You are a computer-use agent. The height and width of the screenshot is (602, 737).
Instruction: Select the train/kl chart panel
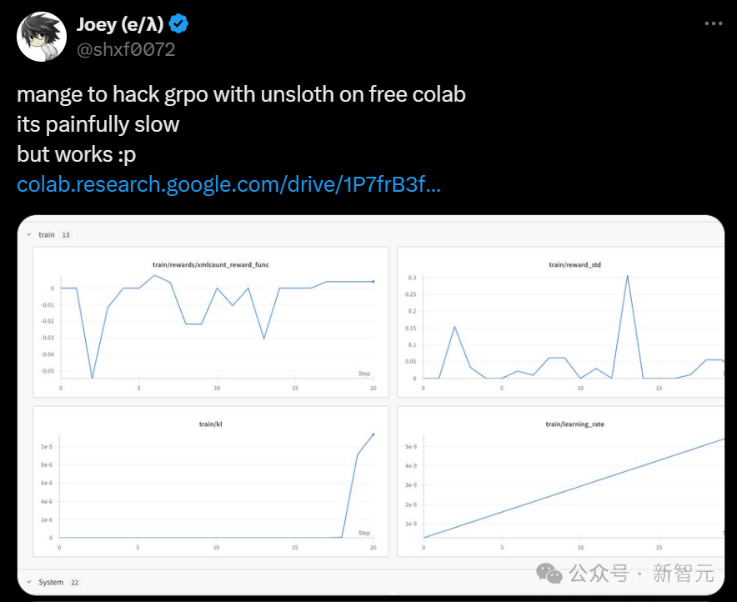click(x=211, y=481)
